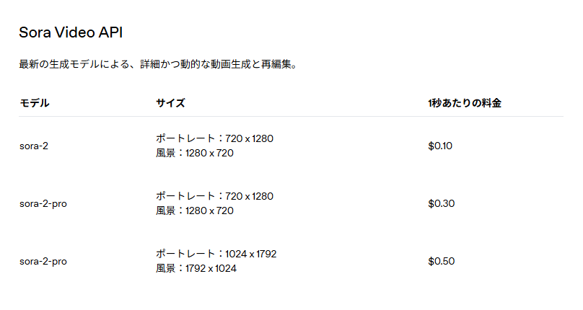
Task: Click sora-2-pro in the $0.30 row
Action: click(43, 203)
